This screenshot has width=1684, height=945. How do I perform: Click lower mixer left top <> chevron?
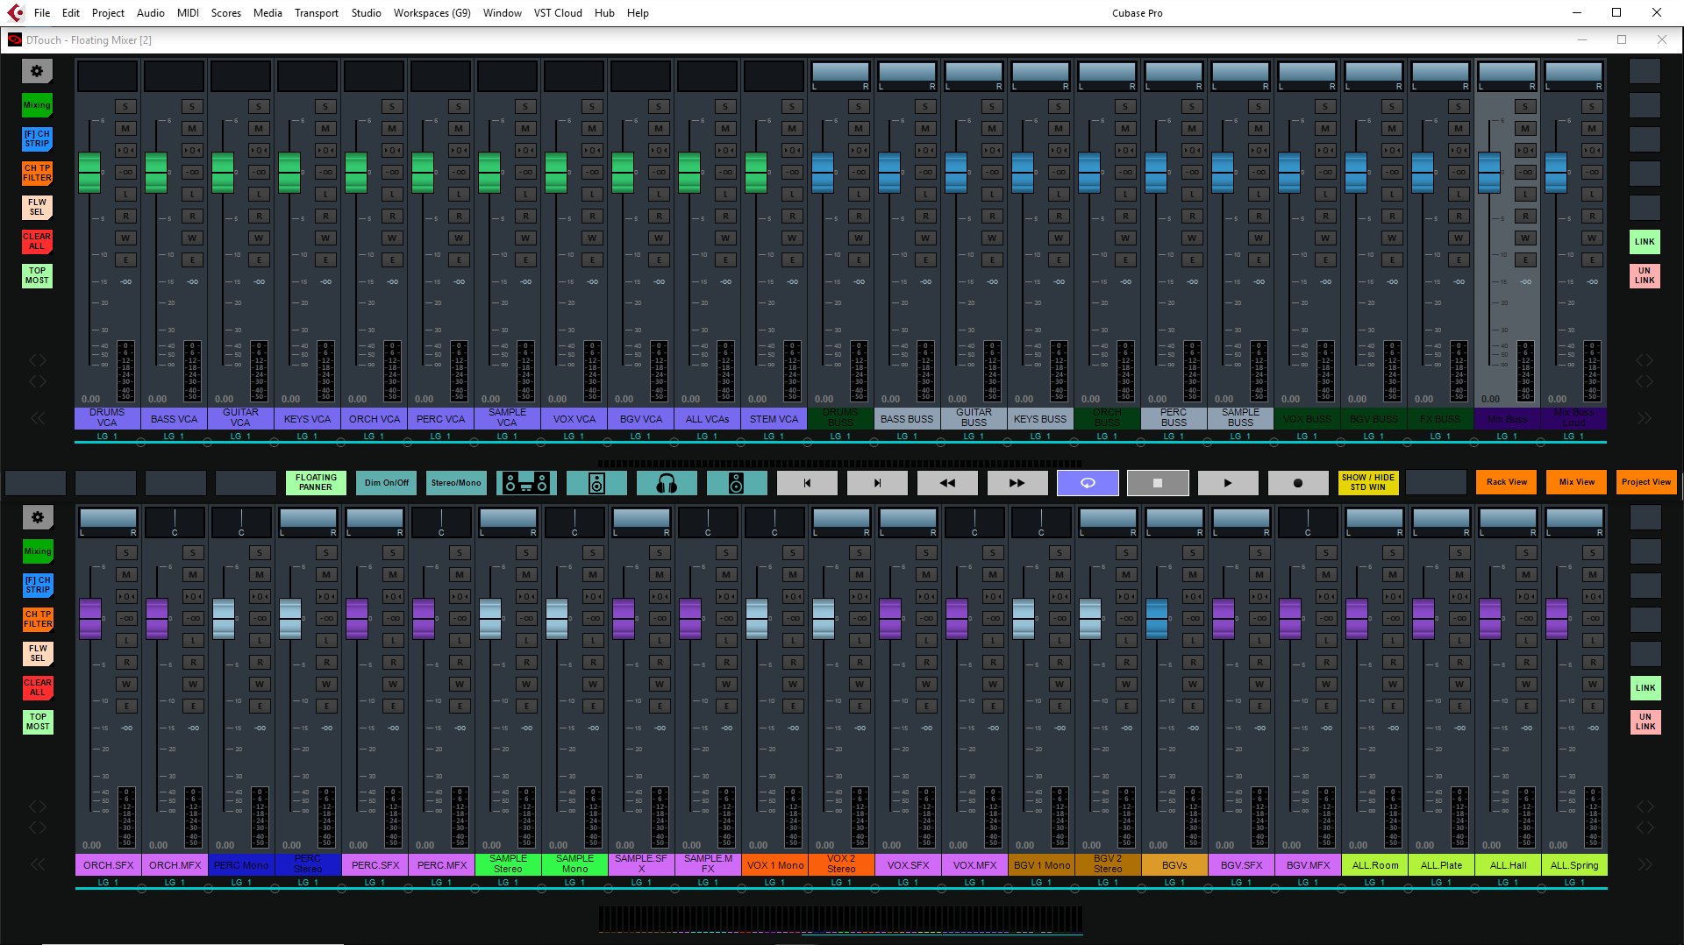37,806
